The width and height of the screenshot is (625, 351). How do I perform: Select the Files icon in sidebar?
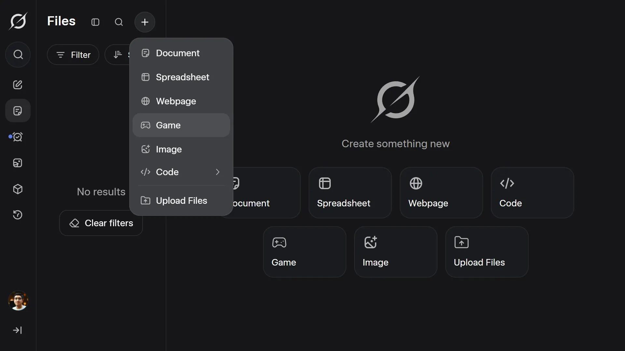point(18,111)
